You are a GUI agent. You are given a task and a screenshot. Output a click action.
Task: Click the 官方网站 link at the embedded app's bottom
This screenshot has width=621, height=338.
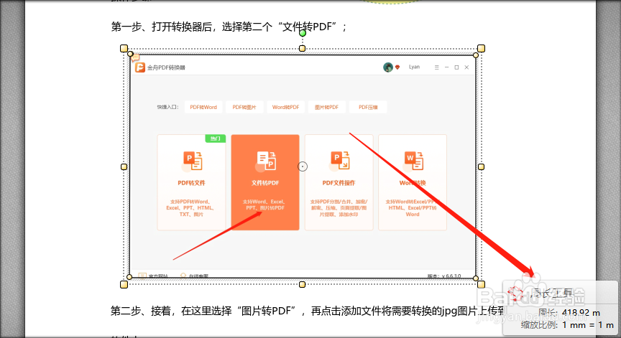[x=153, y=276]
